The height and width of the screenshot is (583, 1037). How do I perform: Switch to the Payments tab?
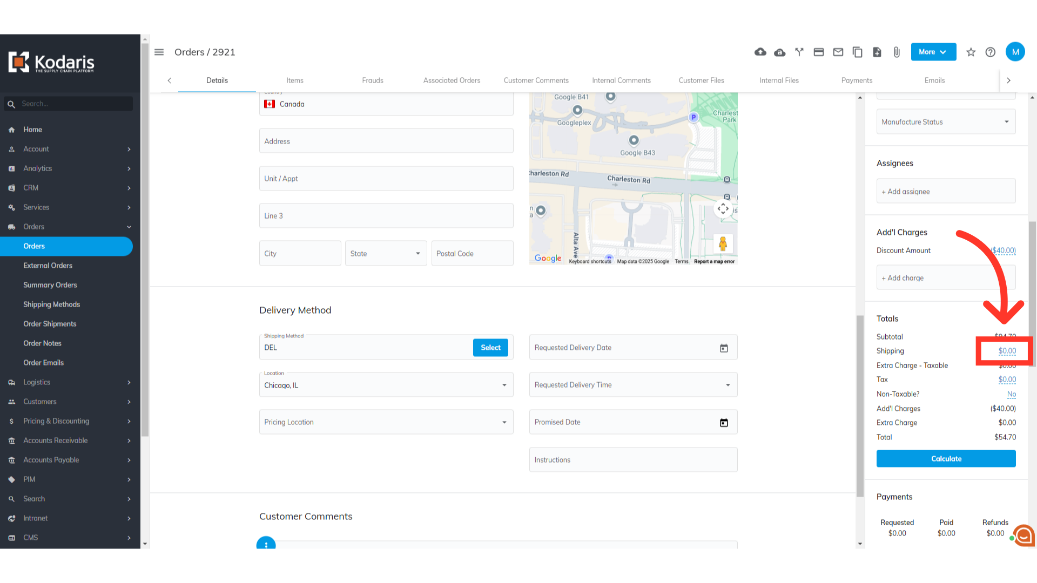(x=857, y=80)
